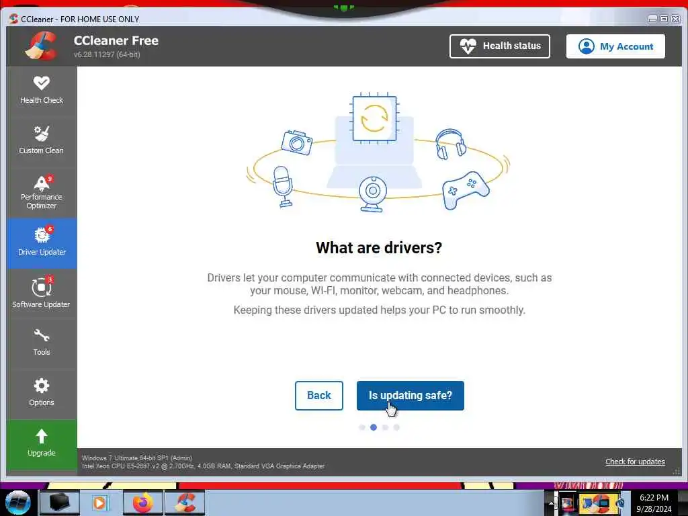The height and width of the screenshot is (516, 688).
Task: Click the Is updating safe? button
Action: (411, 395)
